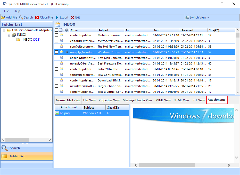Click the SysTools app icon in title bar
The height and width of the screenshot is (175, 240).
[4, 4]
